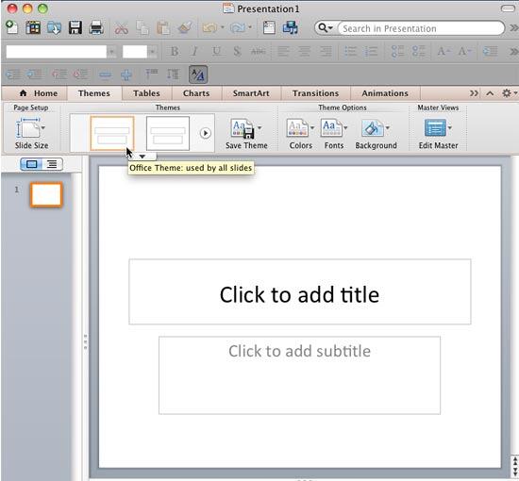Go to the Animations tab

(385, 93)
